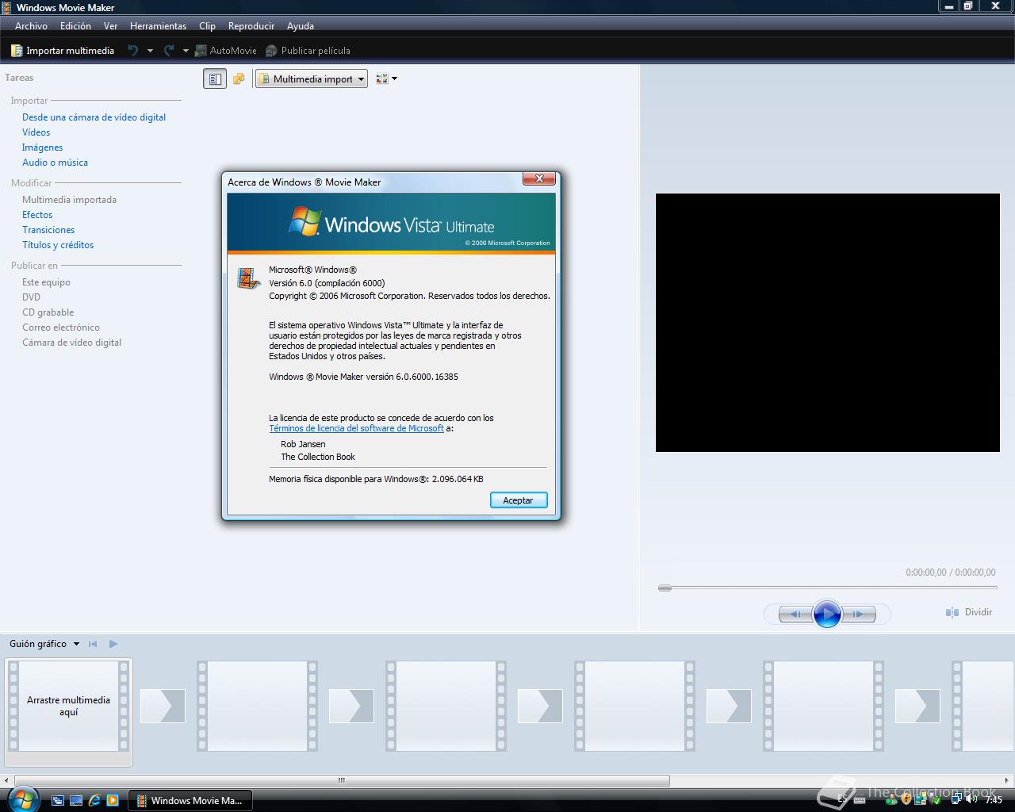The image size is (1015, 812).
Task: Click the Dividir split clip button
Action: tap(969, 612)
